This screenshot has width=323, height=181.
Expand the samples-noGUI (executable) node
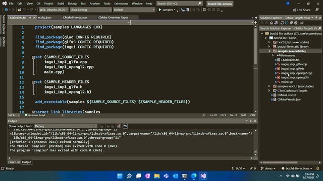click(x=269, y=86)
